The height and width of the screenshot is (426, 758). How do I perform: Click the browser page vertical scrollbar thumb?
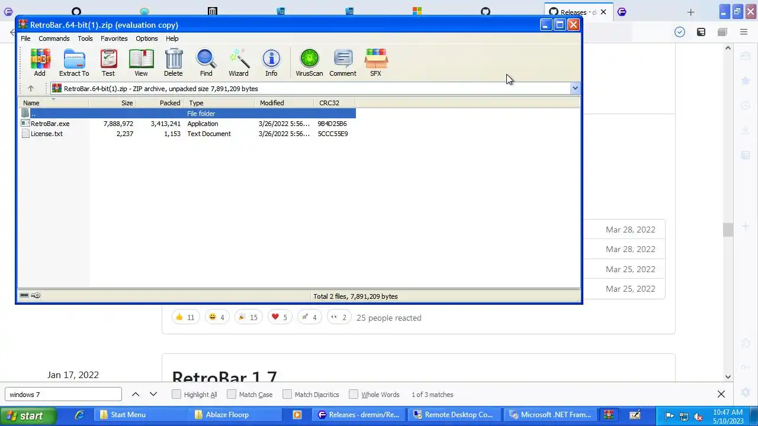click(x=728, y=230)
